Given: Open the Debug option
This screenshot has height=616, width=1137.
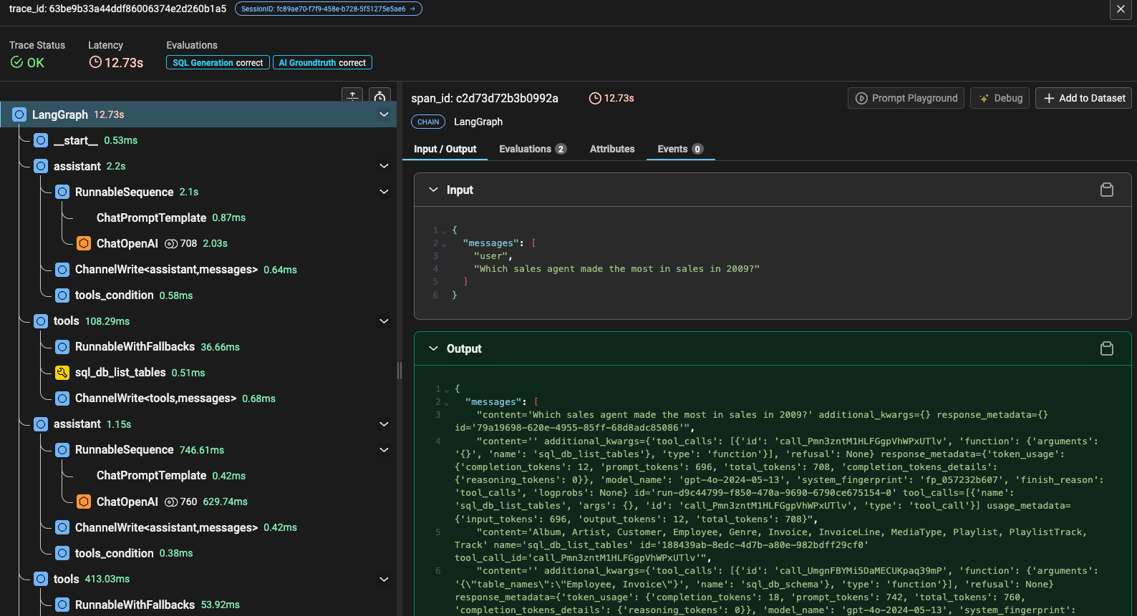Looking at the screenshot, I should pos(1000,98).
